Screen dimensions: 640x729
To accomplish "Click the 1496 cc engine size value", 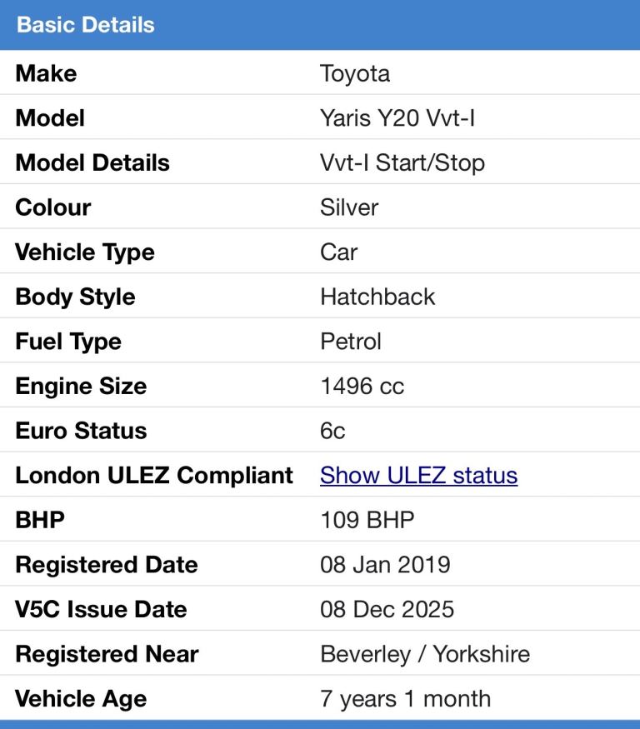I will (362, 387).
